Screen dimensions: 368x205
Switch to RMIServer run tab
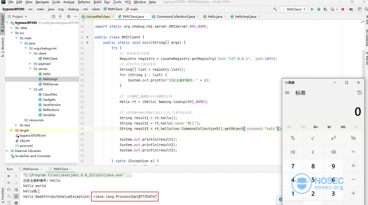[31, 169]
